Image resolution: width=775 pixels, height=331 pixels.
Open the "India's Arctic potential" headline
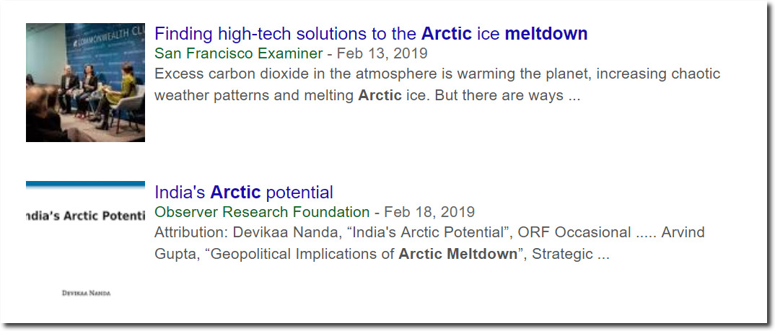click(244, 192)
